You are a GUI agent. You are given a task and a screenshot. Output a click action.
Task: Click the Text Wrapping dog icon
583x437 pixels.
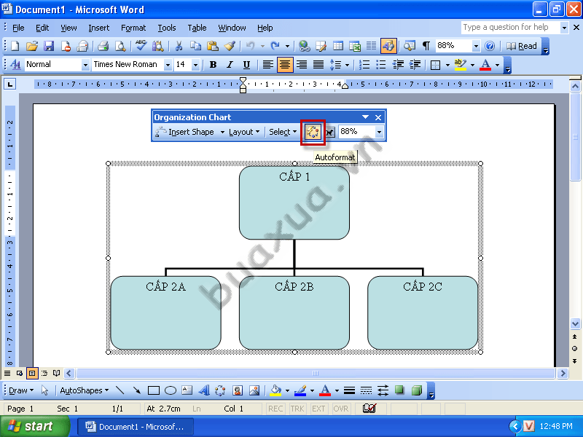pyautogui.click(x=330, y=132)
